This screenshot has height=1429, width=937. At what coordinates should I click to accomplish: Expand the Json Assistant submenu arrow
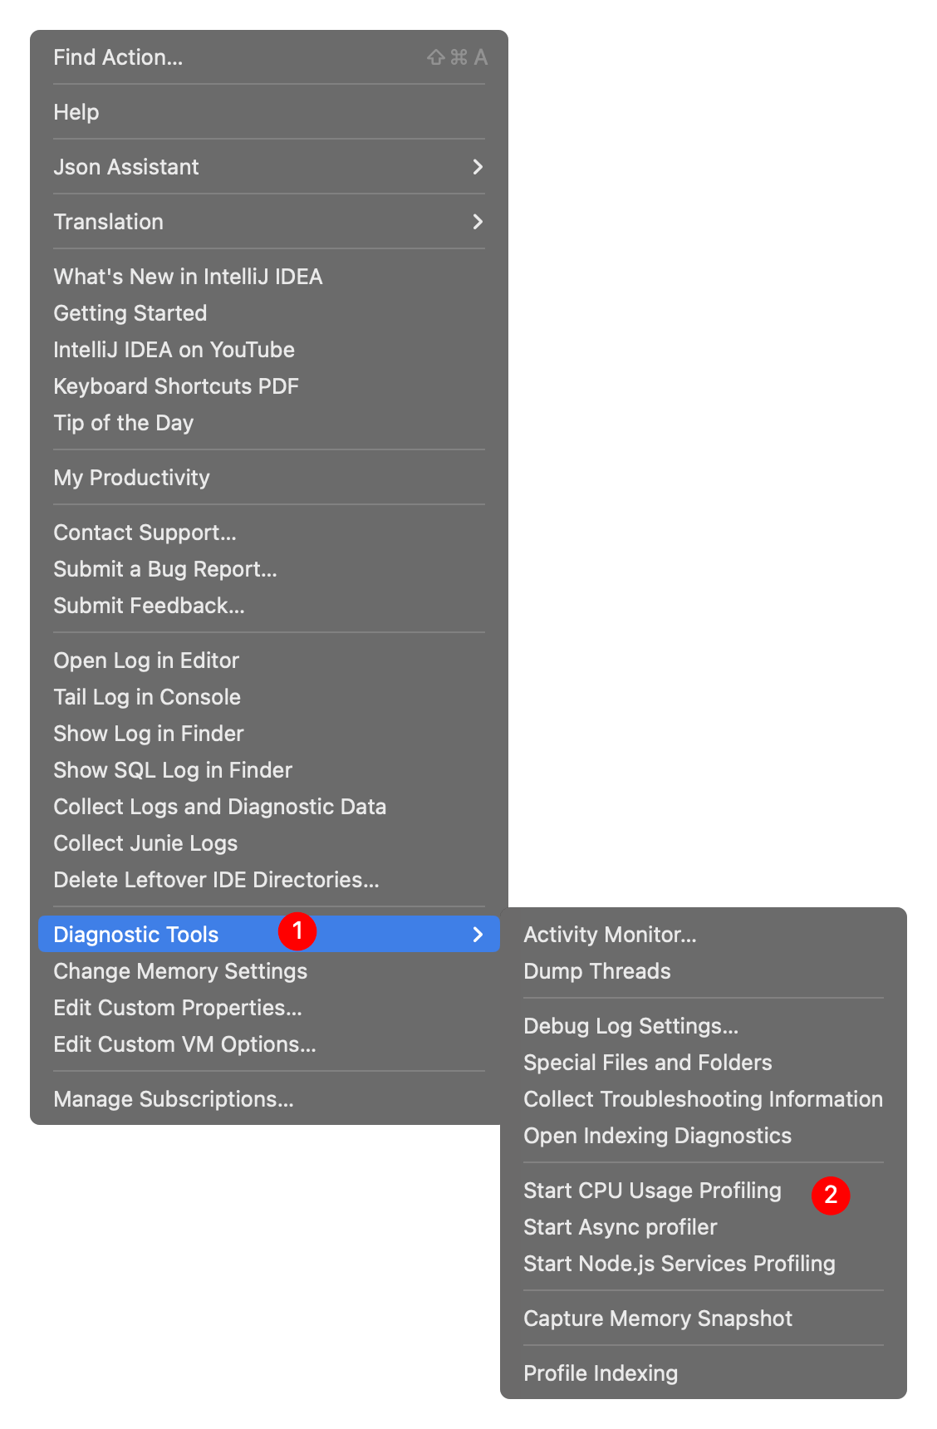[x=478, y=167]
